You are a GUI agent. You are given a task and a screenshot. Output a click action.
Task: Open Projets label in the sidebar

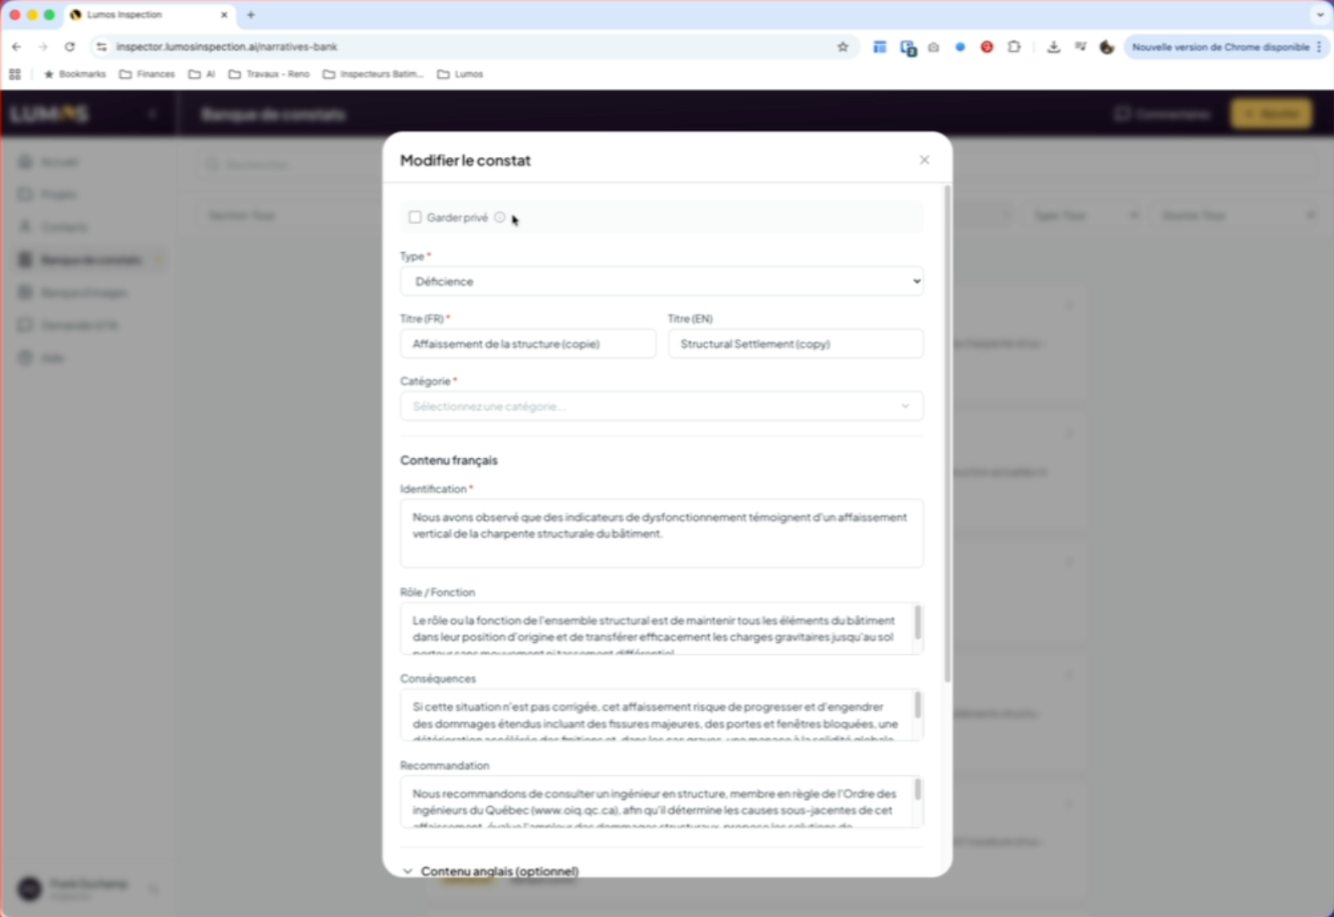coord(59,194)
